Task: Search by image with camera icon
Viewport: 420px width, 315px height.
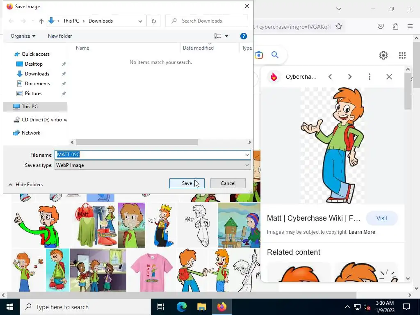Action: click(259, 55)
